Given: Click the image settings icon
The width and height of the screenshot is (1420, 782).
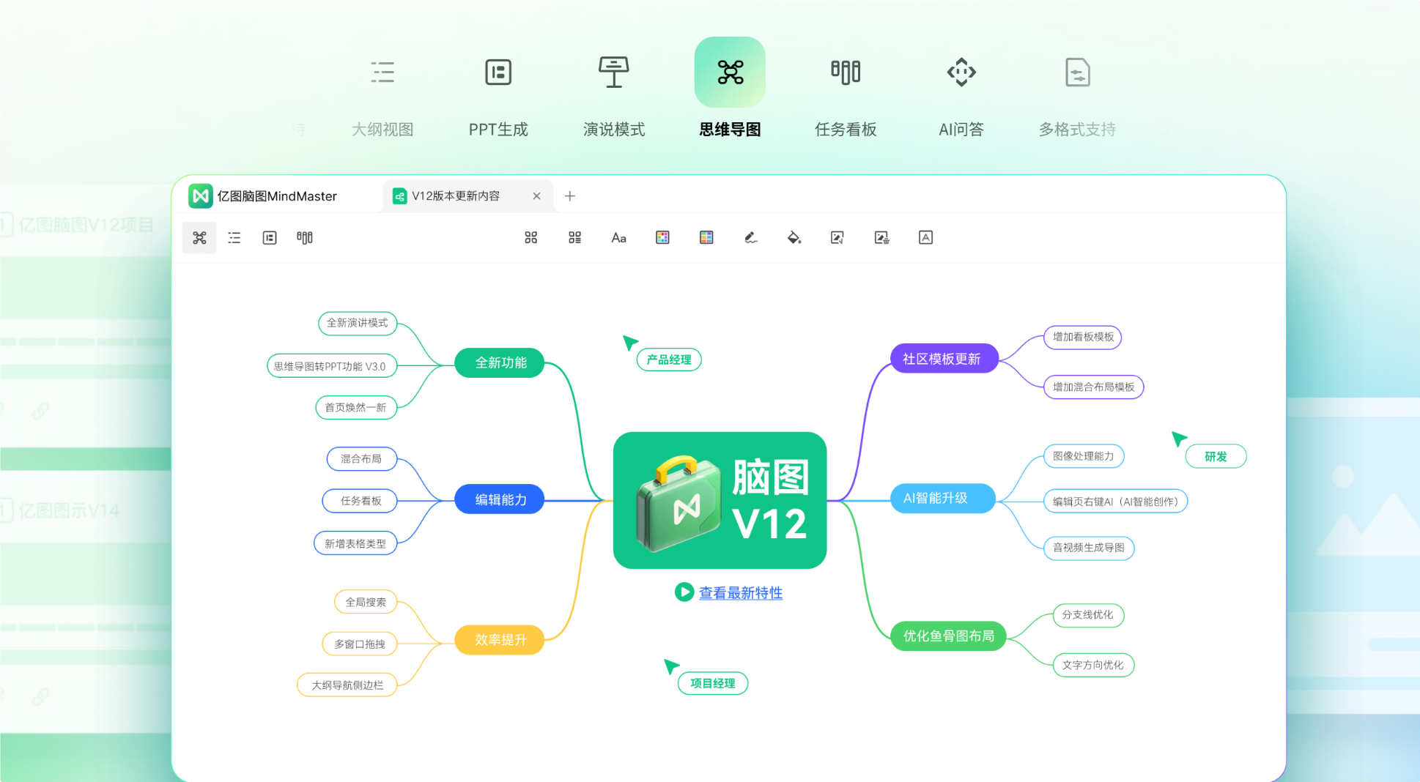Looking at the screenshot, I should [x=881, y=237].
